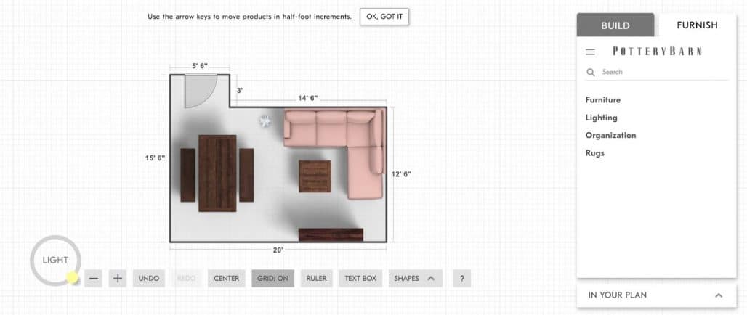This screenshot has width=747, height=315.
Task: Click into the Search field
Action: click(656, 73)
